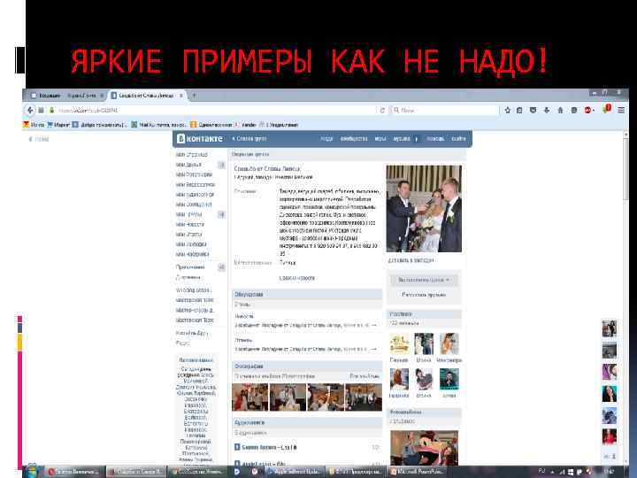Open the Обсуждения section header

(307, 294)
